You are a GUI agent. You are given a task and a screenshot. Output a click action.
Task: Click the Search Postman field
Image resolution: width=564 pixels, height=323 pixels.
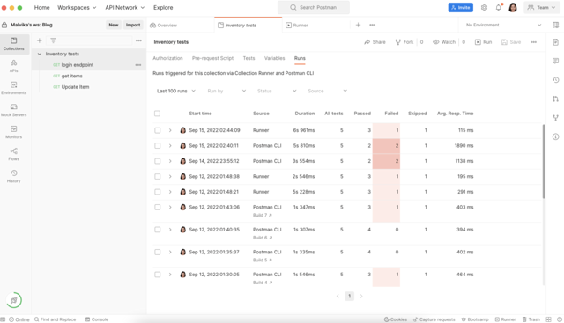(x=314, y=8)
